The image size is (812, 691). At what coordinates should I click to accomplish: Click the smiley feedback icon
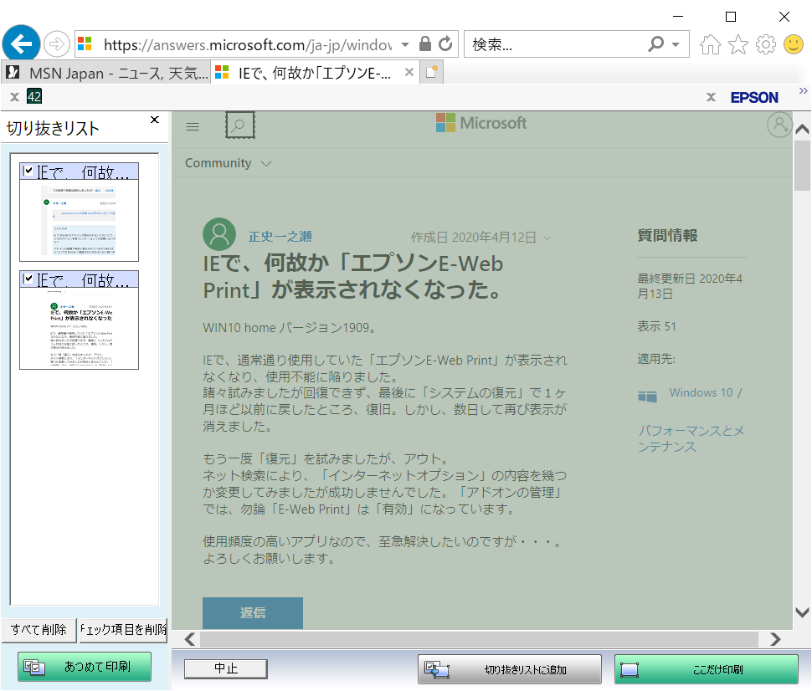click(x=793, y=44)
